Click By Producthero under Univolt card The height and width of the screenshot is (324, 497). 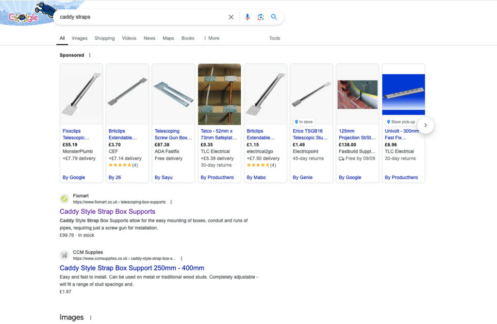pyautogui.click(x=401, y=178)
